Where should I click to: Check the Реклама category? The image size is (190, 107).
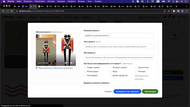(136, 71)
